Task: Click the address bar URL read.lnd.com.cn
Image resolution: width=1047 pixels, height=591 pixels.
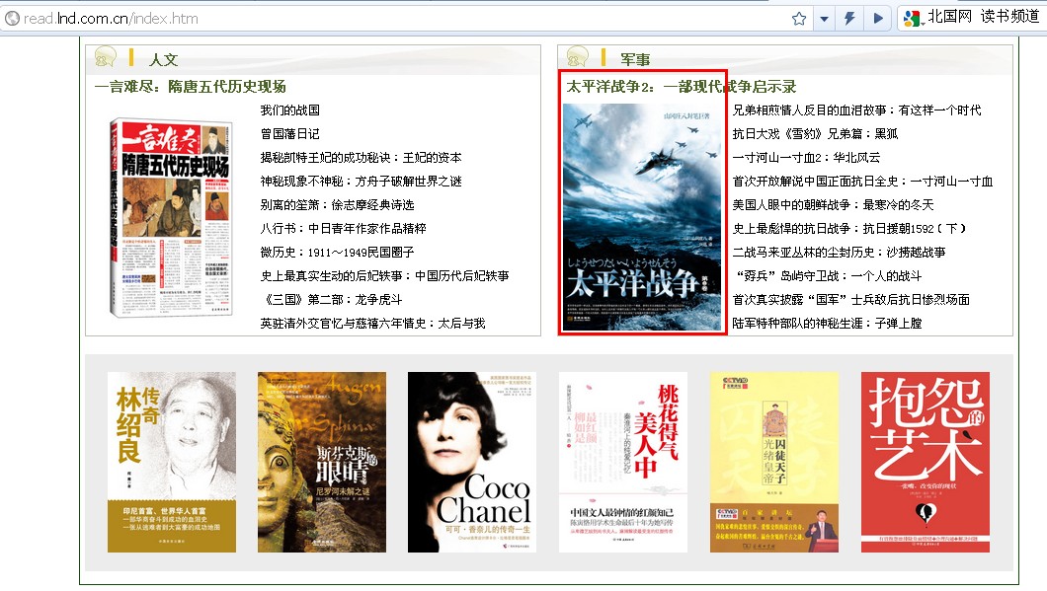Action: click(111, 19)
